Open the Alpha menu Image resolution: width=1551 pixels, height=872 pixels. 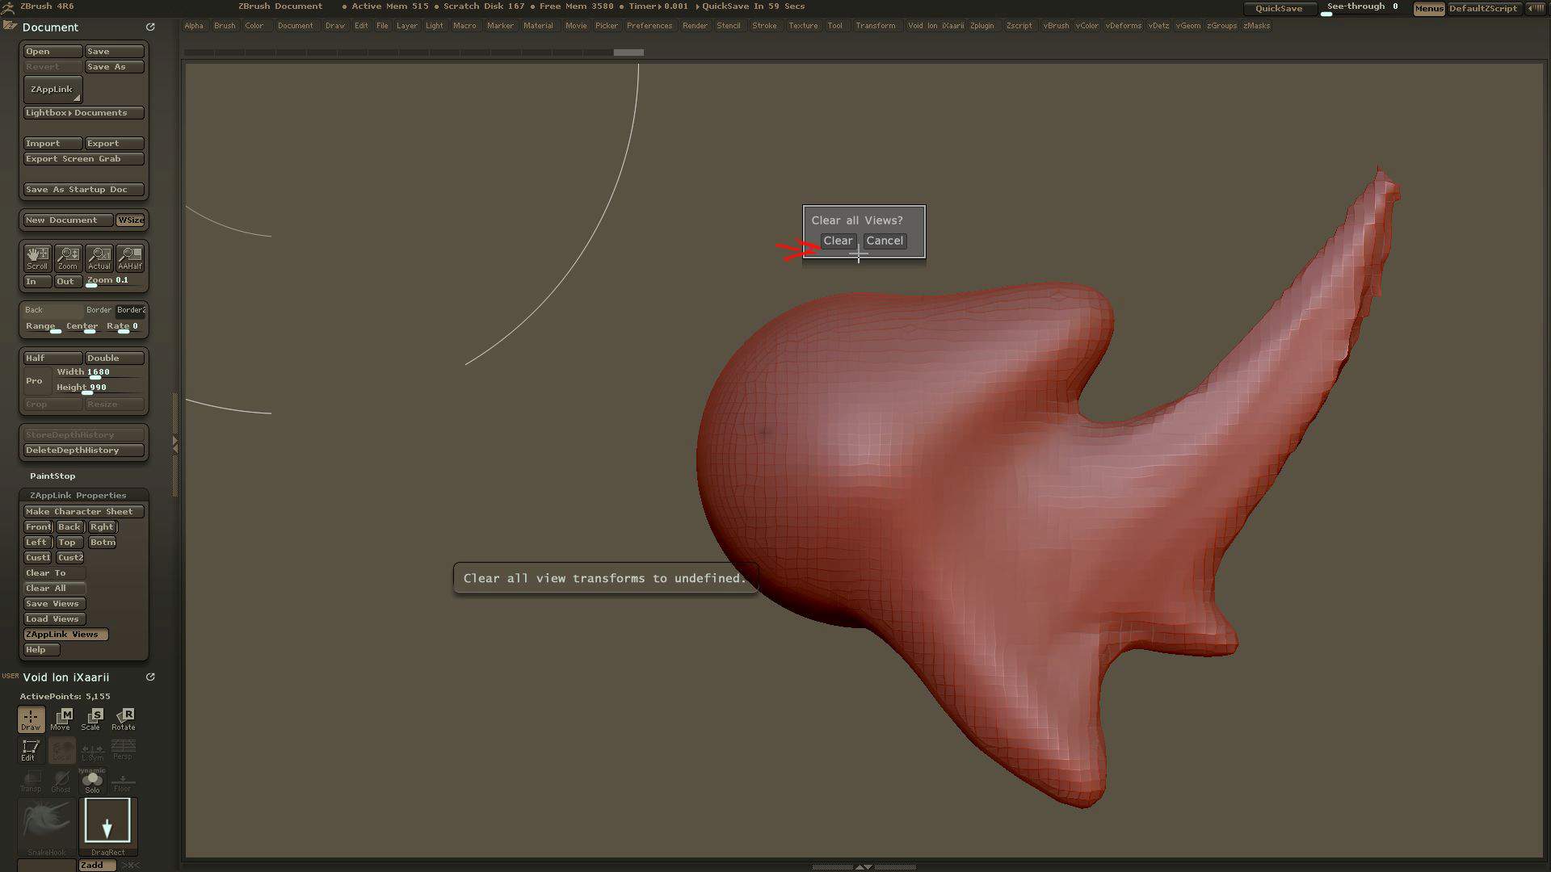[194, 26]
